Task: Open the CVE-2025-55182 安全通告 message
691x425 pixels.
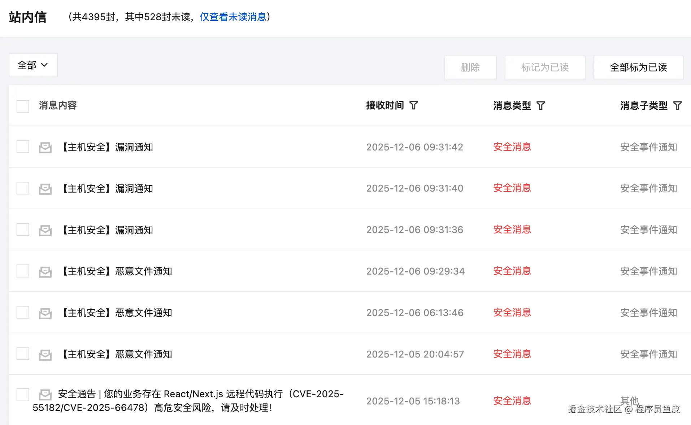Action: pos(188,401)
